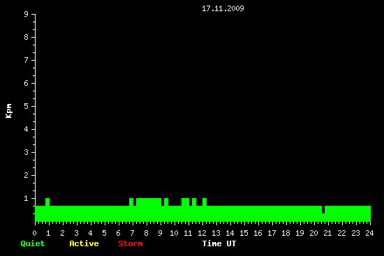Screen dimensions: 384x256
Task: Select the green Quiet legend label
Action: click(33, 243)
